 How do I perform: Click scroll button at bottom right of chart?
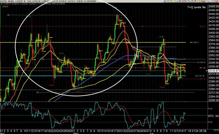point(216,131)
